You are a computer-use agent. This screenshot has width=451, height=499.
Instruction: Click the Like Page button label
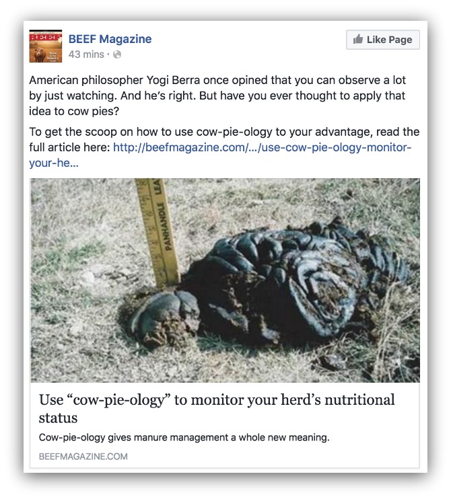coord(389,40)
